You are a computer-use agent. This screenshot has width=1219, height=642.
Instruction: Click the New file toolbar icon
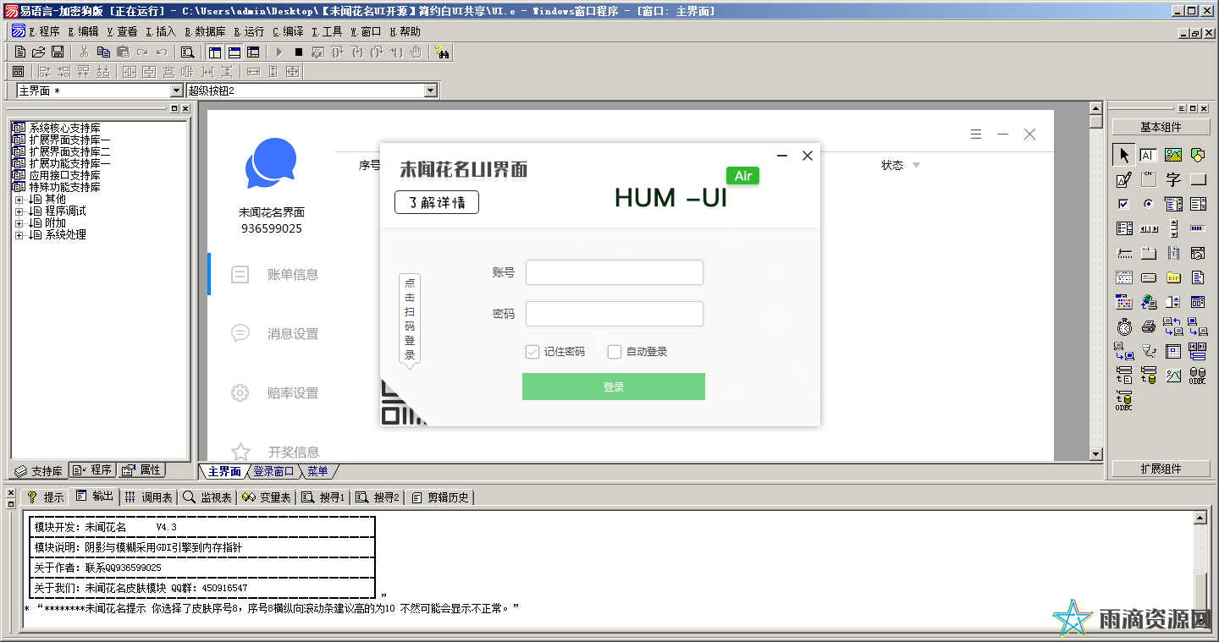[20, 52]
